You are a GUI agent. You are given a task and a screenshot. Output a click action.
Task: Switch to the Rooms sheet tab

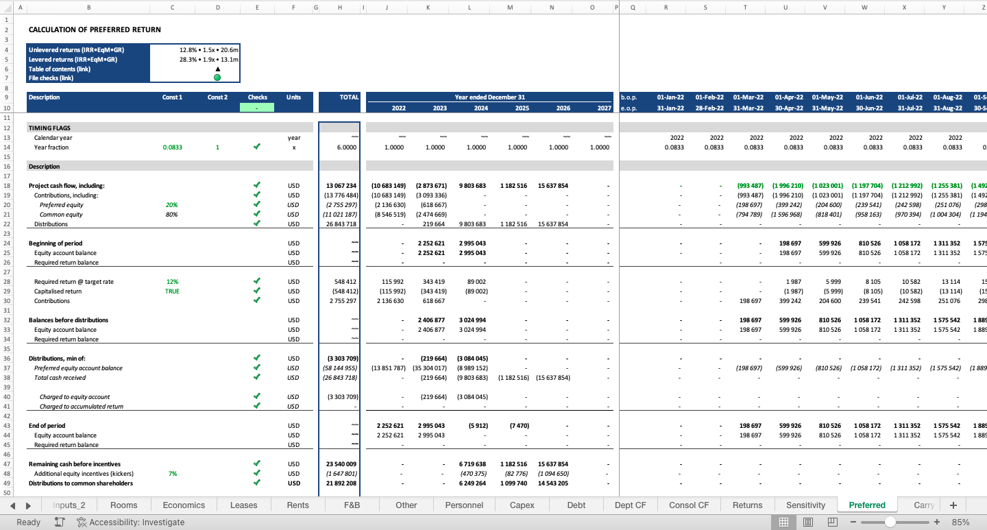[124, 505]
